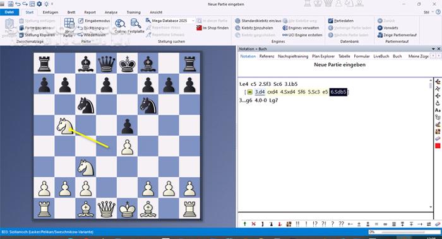Insert the !? annotation symbol

315,224
